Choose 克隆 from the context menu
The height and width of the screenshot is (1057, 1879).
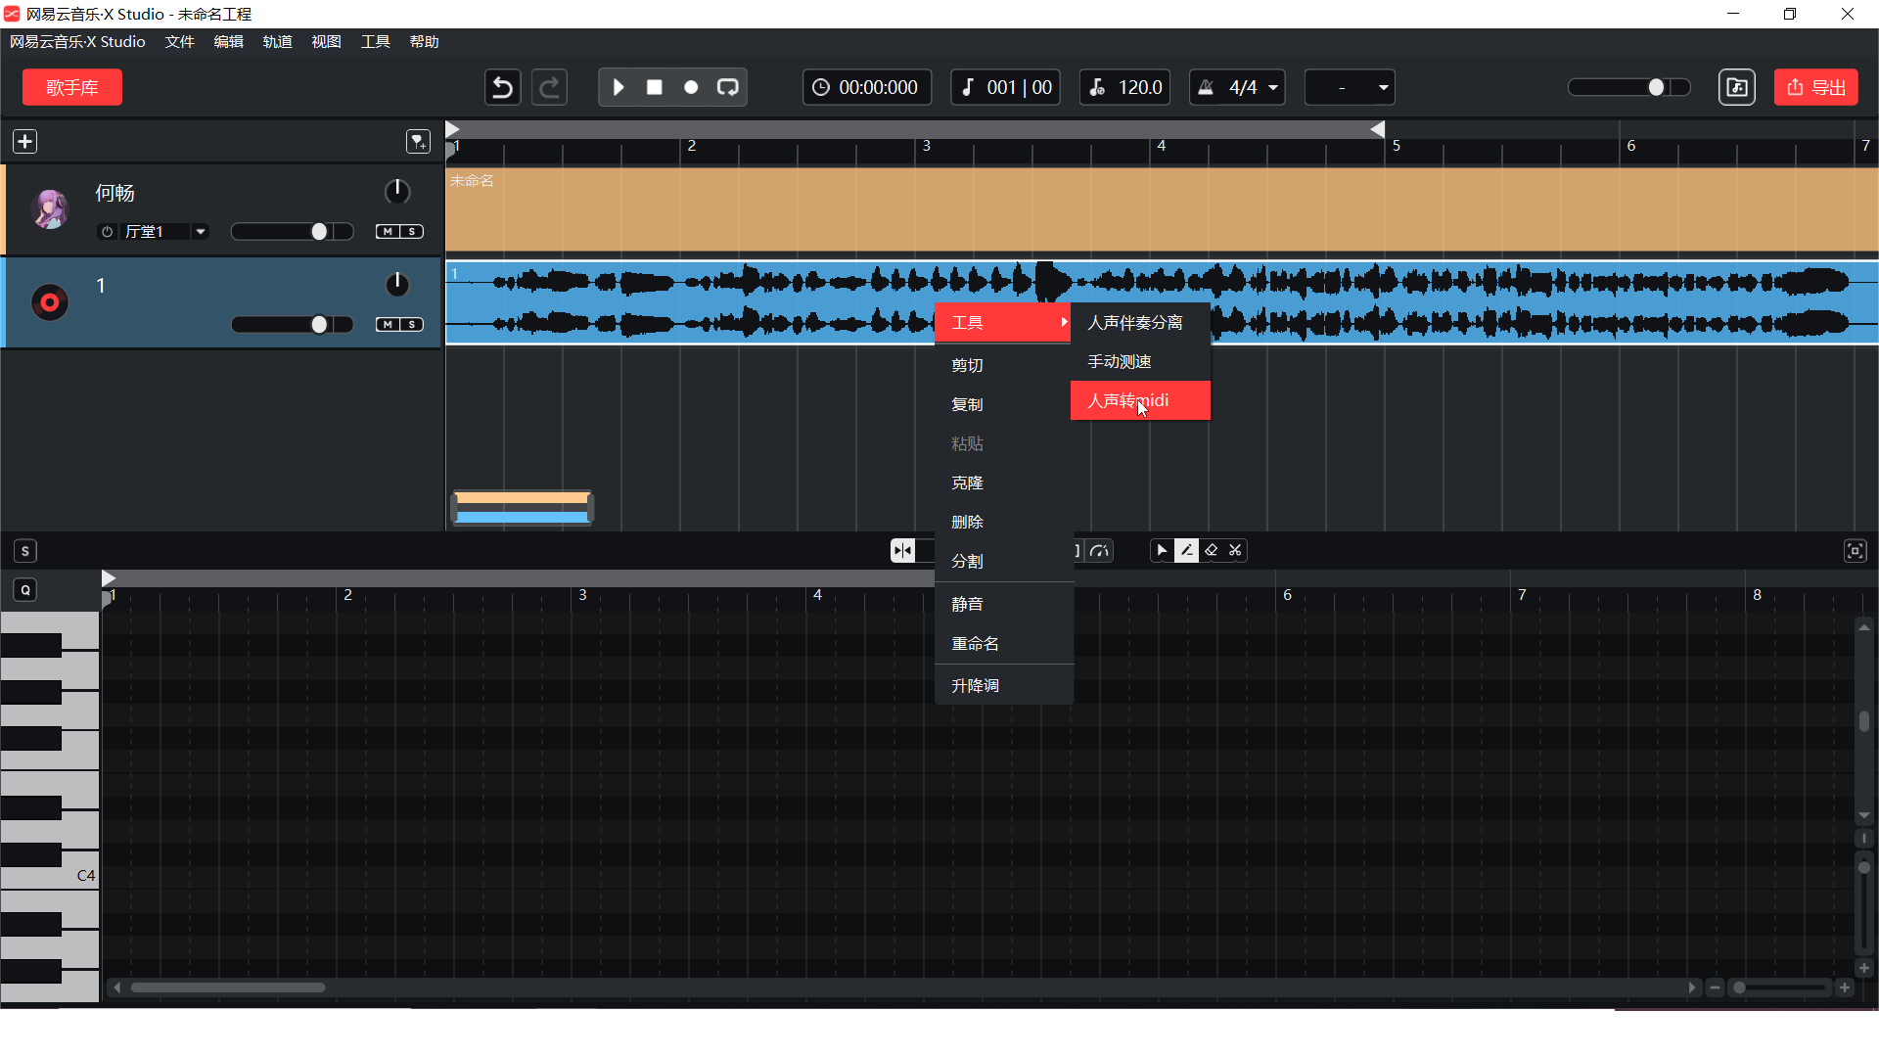click(x=1004, y=483)
